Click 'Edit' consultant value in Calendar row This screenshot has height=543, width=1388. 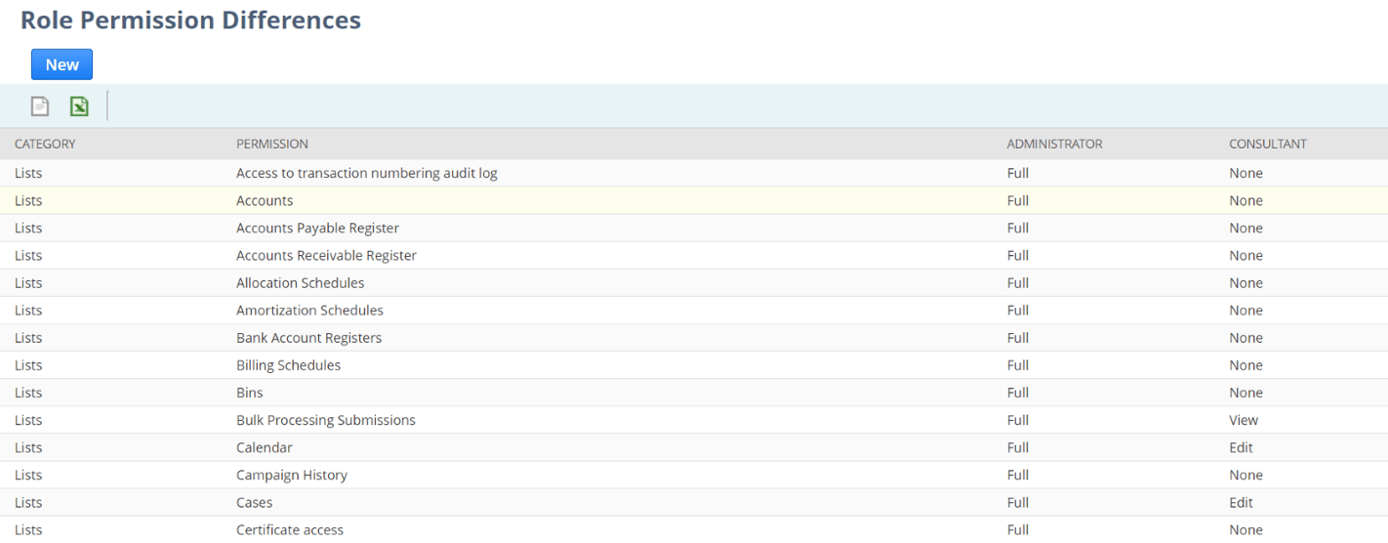click(x=1241, y=447)
